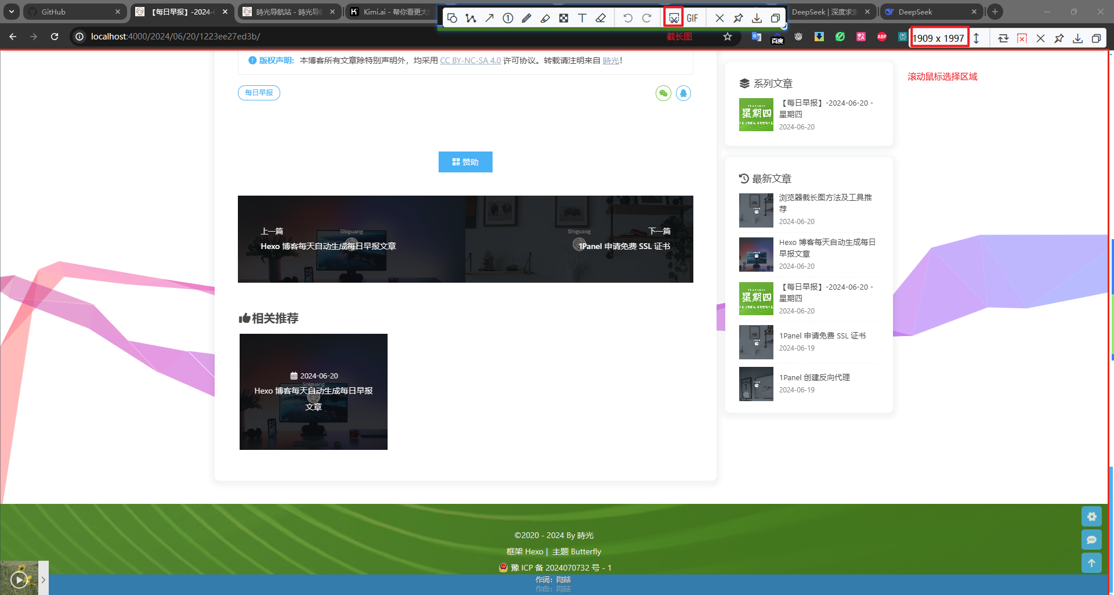Click the localhost URL address bar
1114x595 pixels.
[175, 37]
